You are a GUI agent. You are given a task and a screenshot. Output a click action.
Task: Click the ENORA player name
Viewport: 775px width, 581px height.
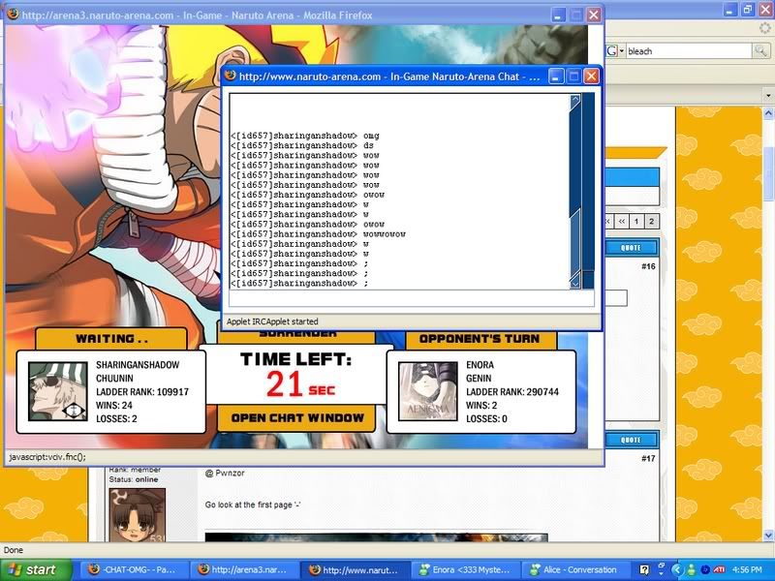pyautogui.click(x=480, y=365)
